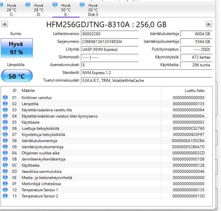
Task: Click the Hyvä 97 % health status box
Action: click(16, 49)
